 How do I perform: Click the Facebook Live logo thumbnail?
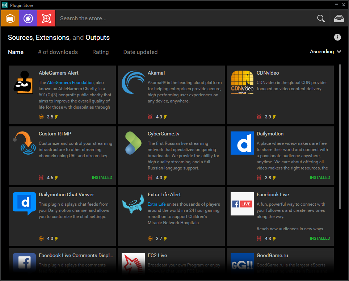coord(242,204)
